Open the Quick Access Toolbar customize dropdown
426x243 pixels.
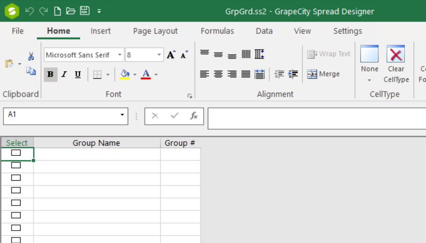[x=99, y=11]
